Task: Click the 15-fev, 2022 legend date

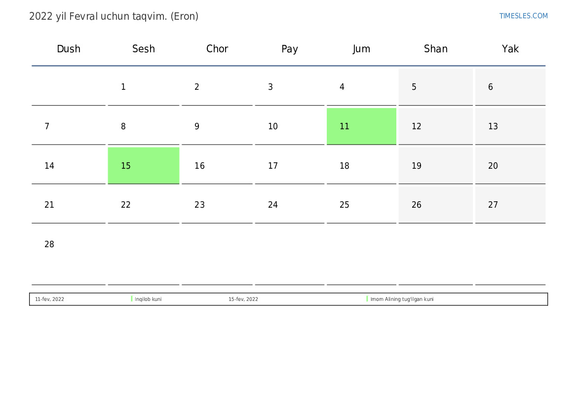Action: (243, 299)
